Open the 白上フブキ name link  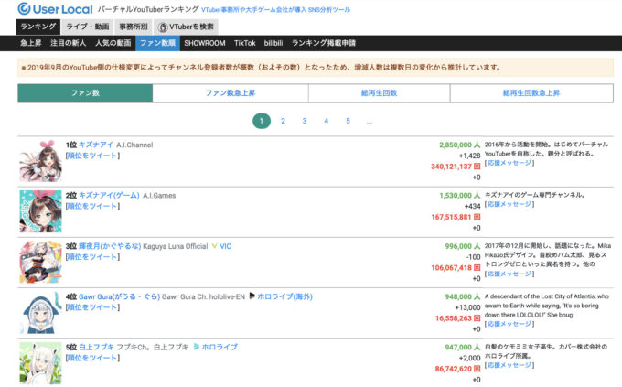(96, 347)
